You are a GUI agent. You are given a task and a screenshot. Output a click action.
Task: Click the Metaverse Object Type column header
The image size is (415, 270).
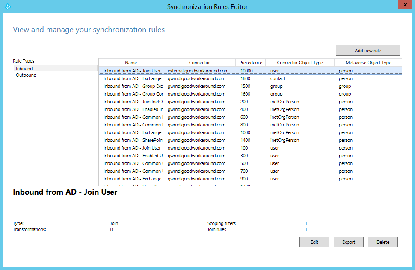(x=368, y=63)
